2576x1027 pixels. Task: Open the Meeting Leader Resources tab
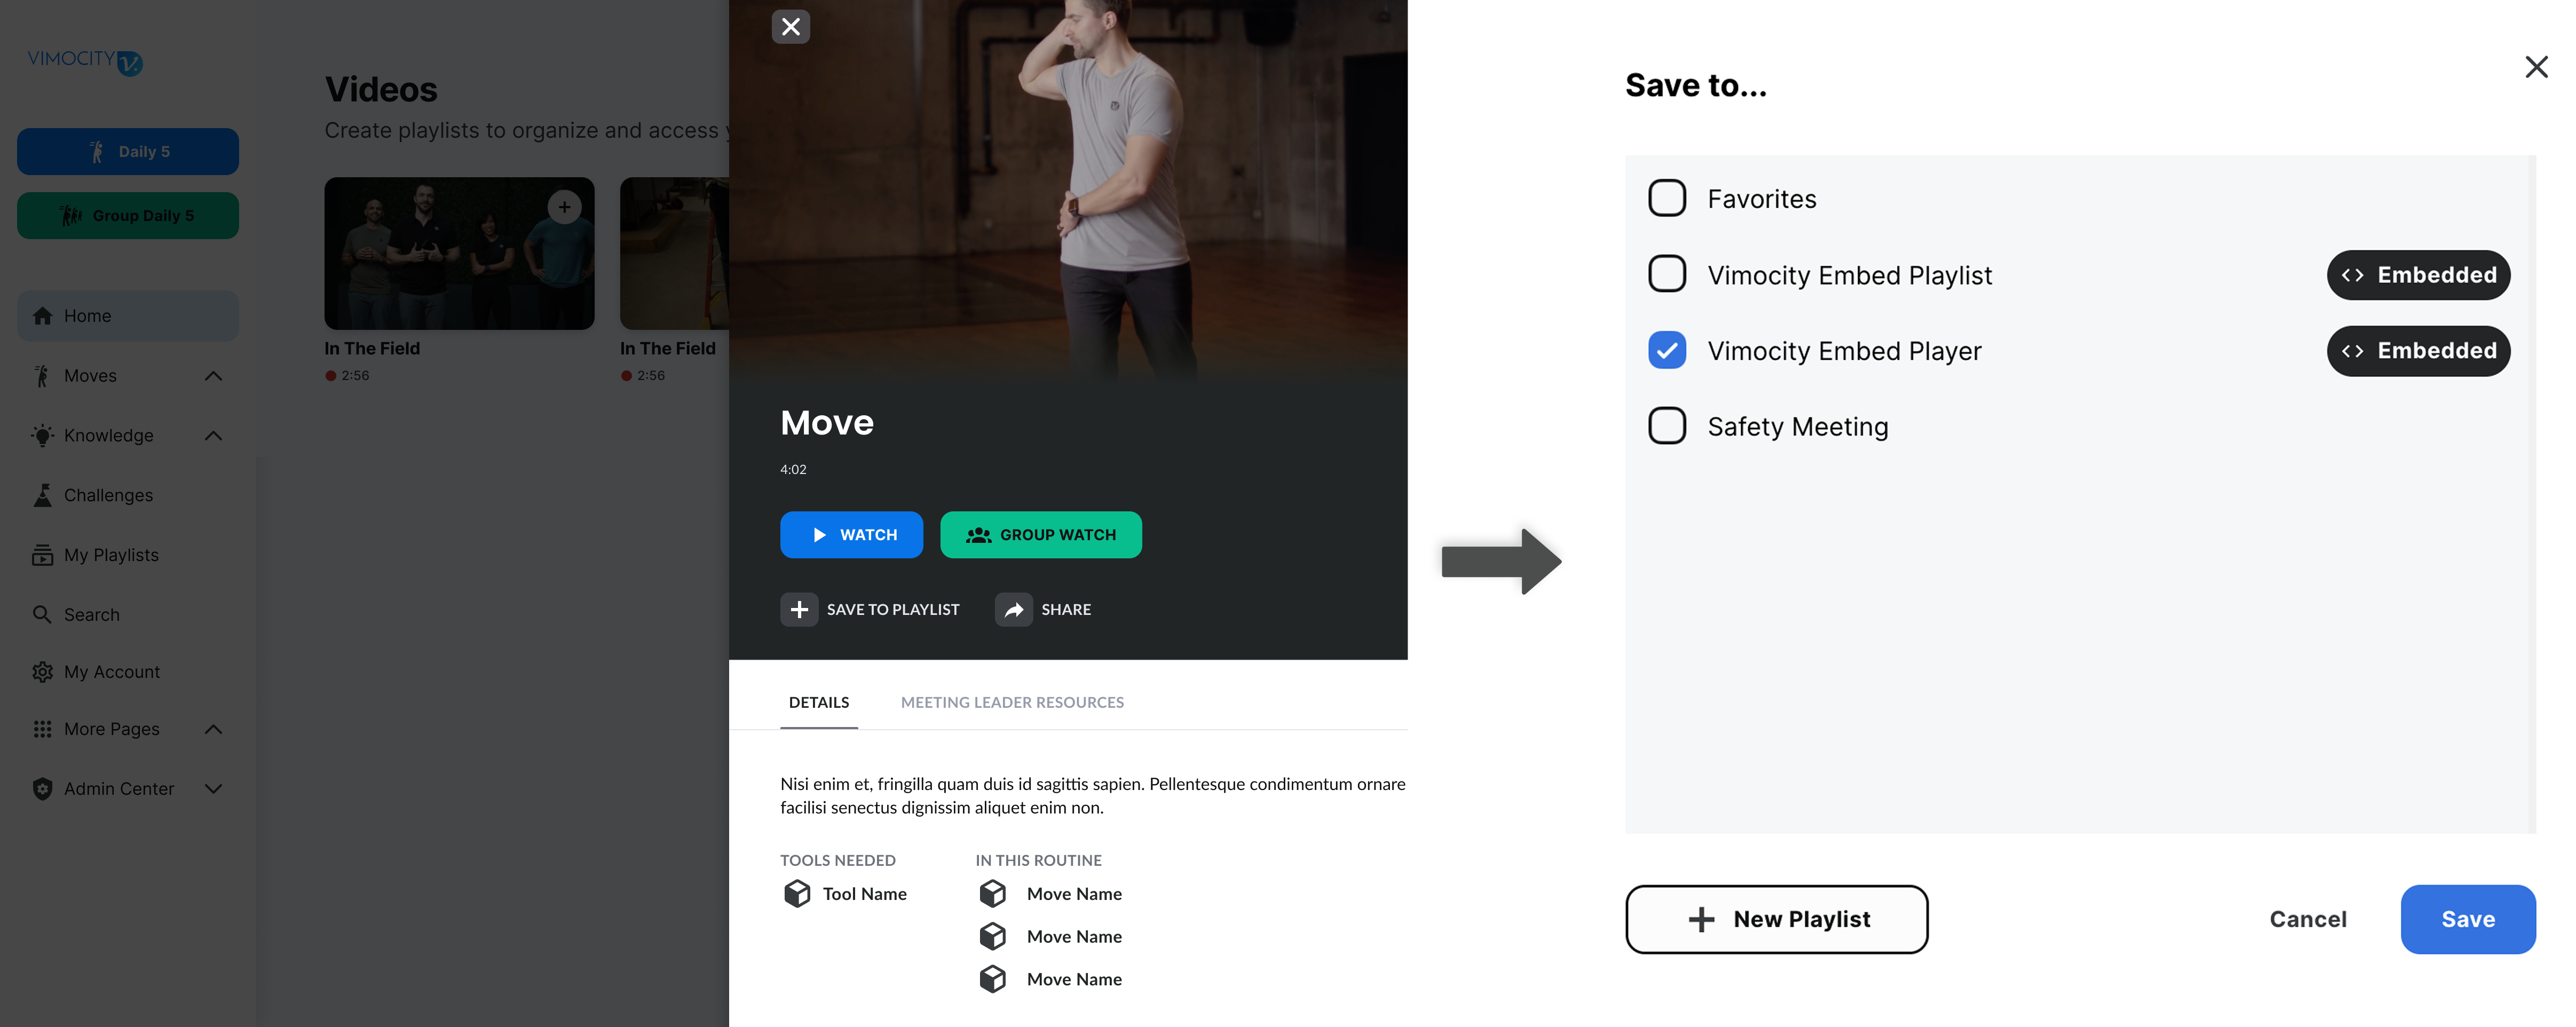pyautogui.click(x=1012, y=702)
